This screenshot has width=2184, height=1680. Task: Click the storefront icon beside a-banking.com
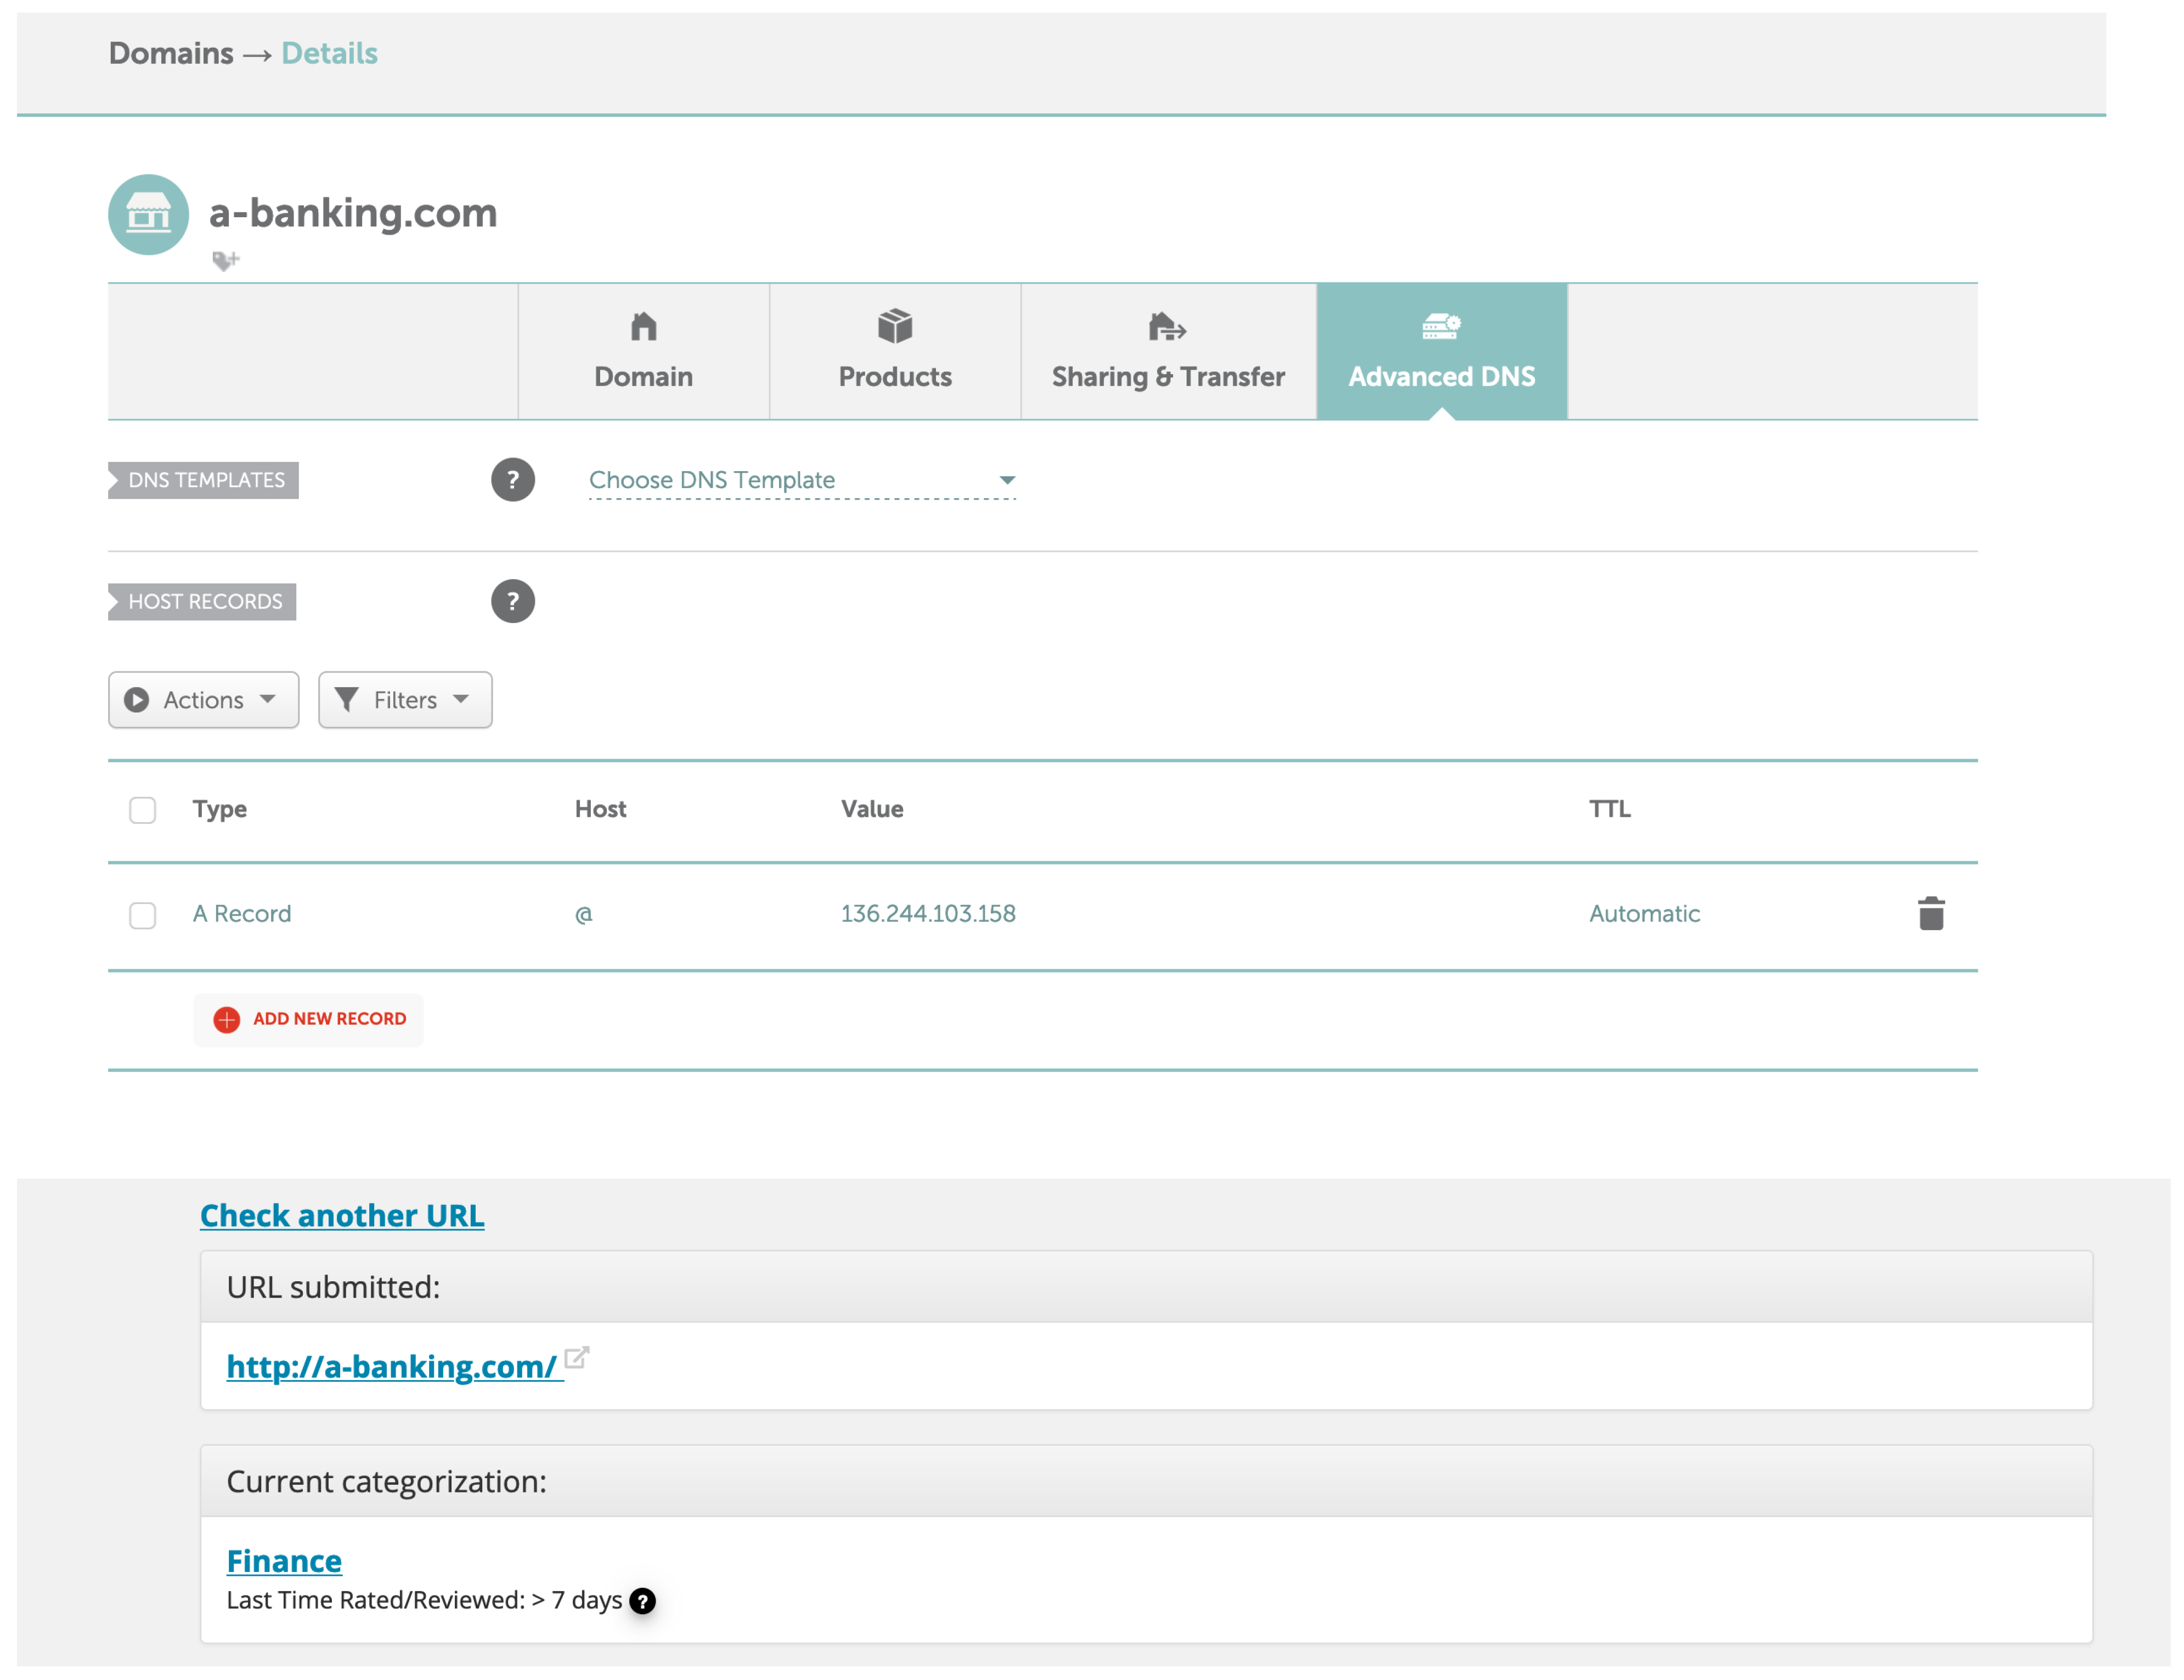148,214
